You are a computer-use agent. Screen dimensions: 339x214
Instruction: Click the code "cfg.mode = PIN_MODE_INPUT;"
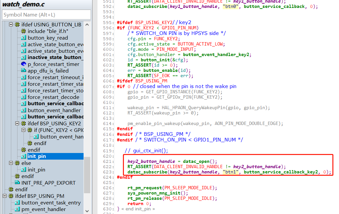click(x=162, y=49)
